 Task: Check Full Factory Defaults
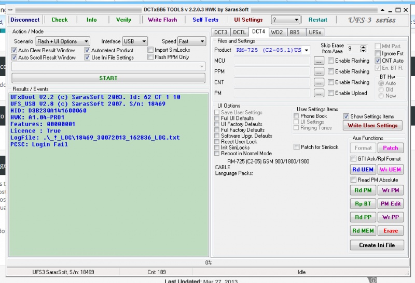(217, 130)
